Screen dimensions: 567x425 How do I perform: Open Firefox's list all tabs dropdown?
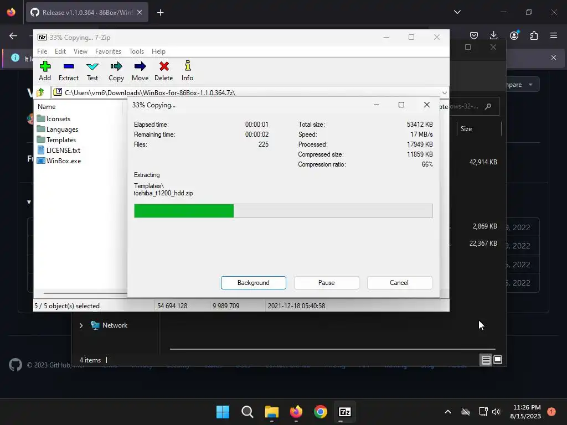(x=457, y=12)
